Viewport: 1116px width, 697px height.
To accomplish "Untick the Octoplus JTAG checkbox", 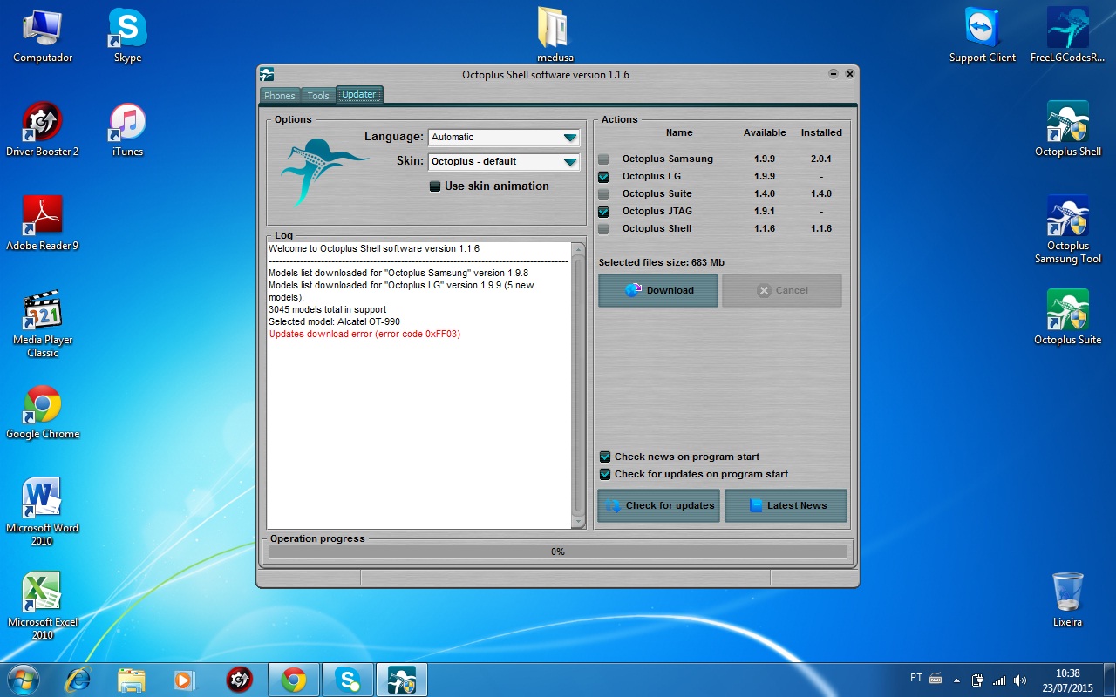I will point(603,212).
